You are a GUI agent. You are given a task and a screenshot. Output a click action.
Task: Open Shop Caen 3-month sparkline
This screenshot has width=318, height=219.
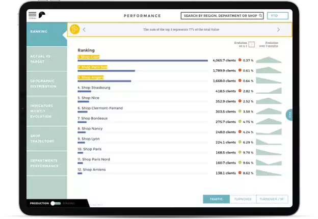tap(269, 60)
